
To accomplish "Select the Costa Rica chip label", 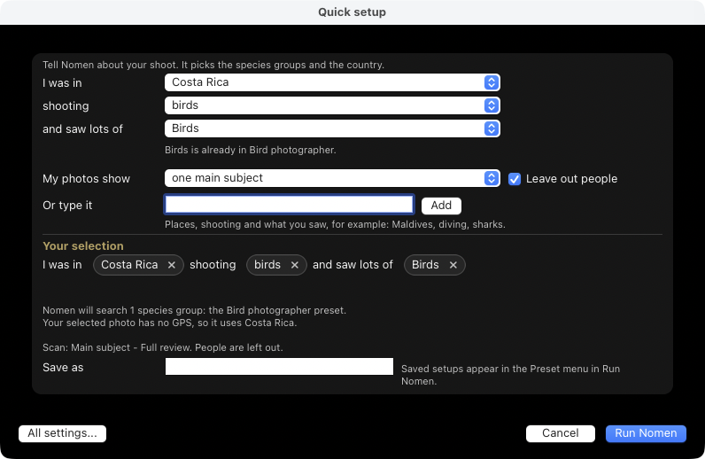I will [129, 265].
